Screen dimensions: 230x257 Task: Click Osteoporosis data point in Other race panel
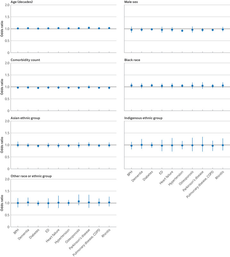pyautogui.click(x=79, y=201)
